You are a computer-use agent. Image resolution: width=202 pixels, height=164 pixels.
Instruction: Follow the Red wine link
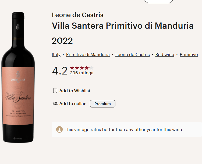[x=165, y=55]
